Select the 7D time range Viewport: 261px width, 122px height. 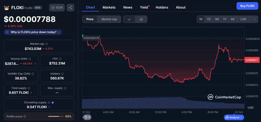pyautogui.click(x=208, y=19)
